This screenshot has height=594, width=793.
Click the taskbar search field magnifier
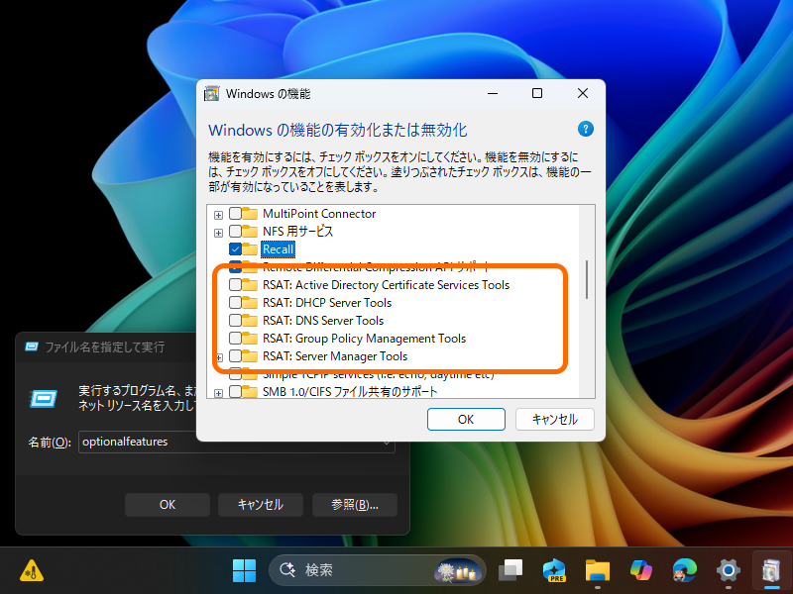coord(287,570)
